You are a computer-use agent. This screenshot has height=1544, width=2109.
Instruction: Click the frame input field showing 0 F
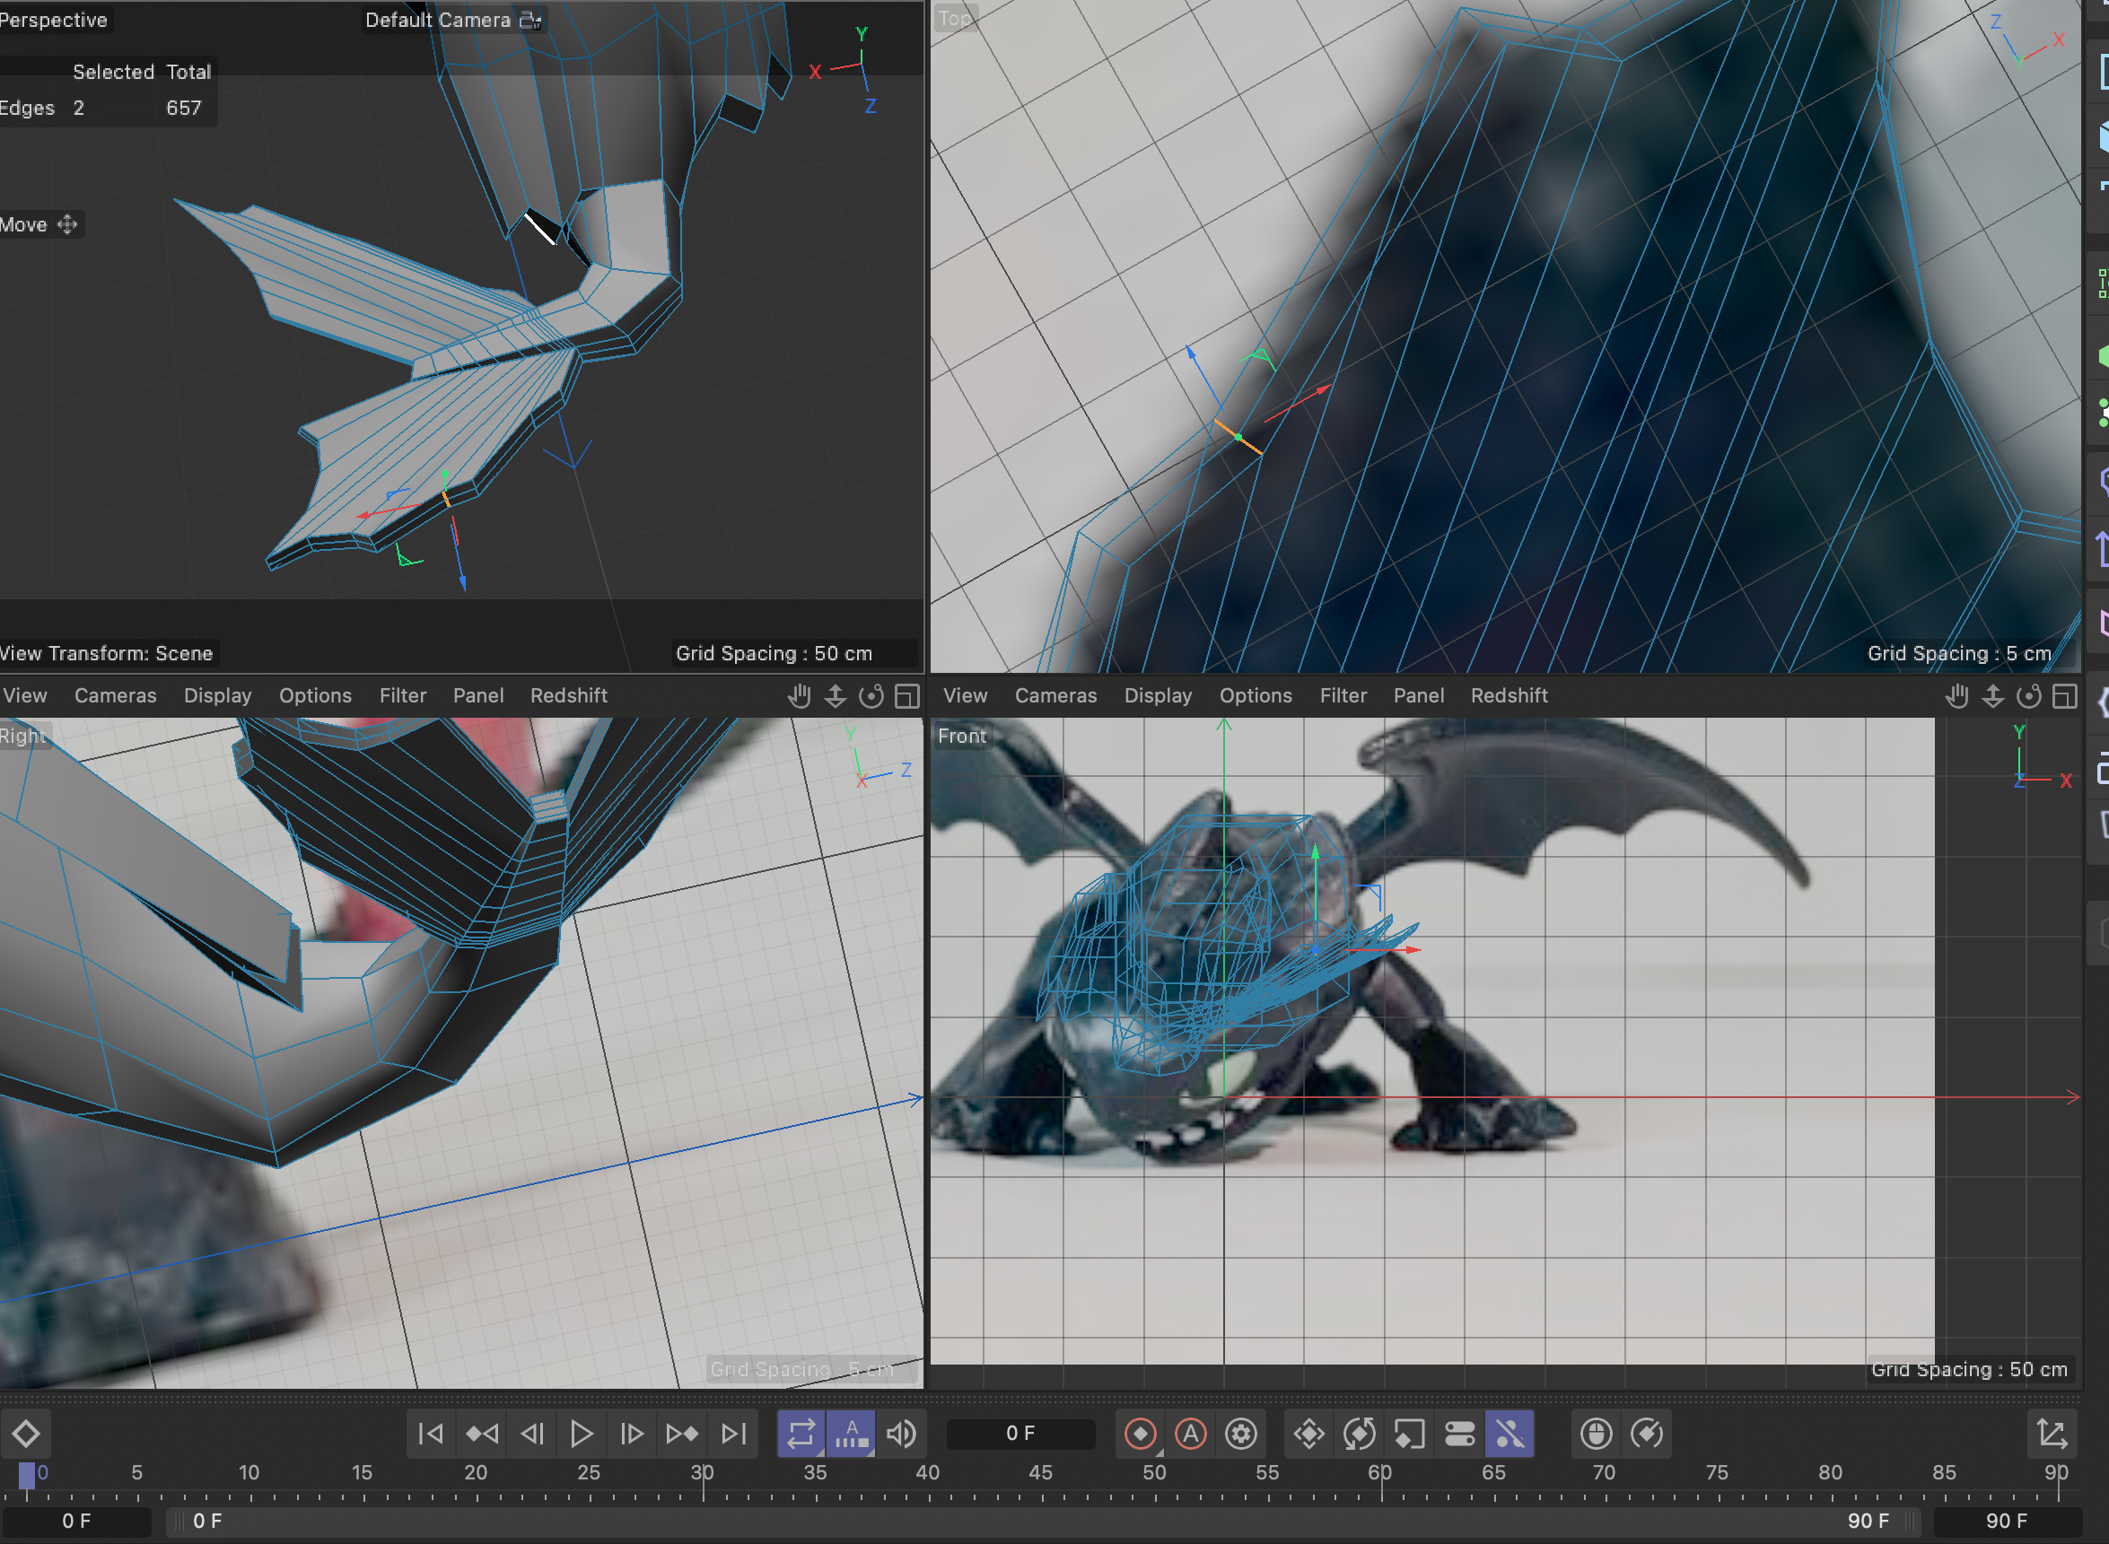click(x=1019, y=1433)
